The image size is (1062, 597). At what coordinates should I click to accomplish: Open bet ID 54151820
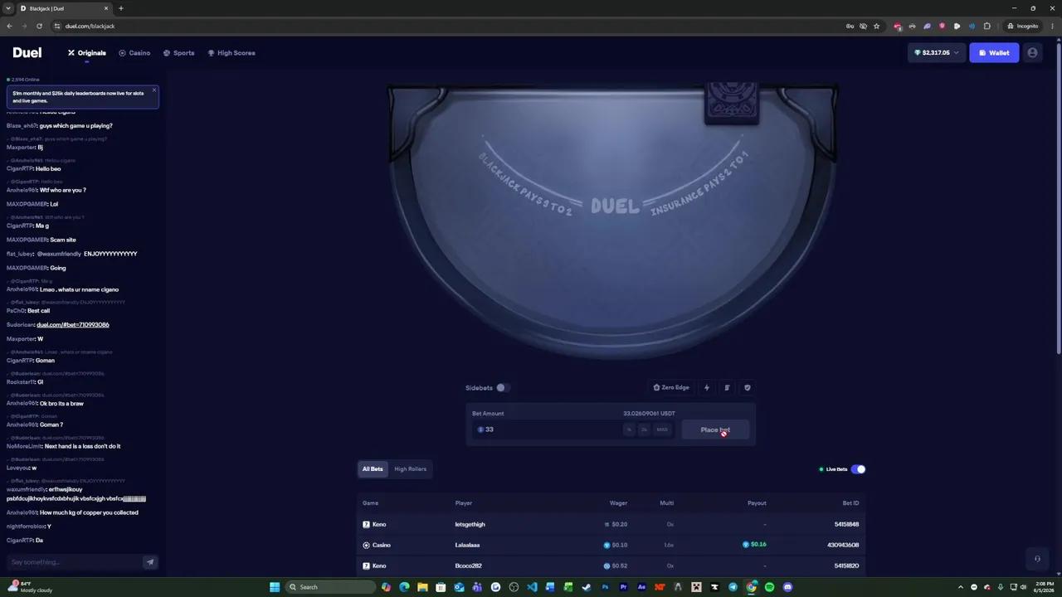[846, 566]
